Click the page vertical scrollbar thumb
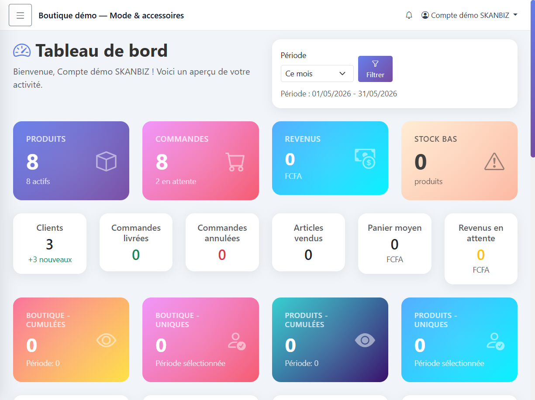Viewport: 535px width, 400px height. (532, 79)
